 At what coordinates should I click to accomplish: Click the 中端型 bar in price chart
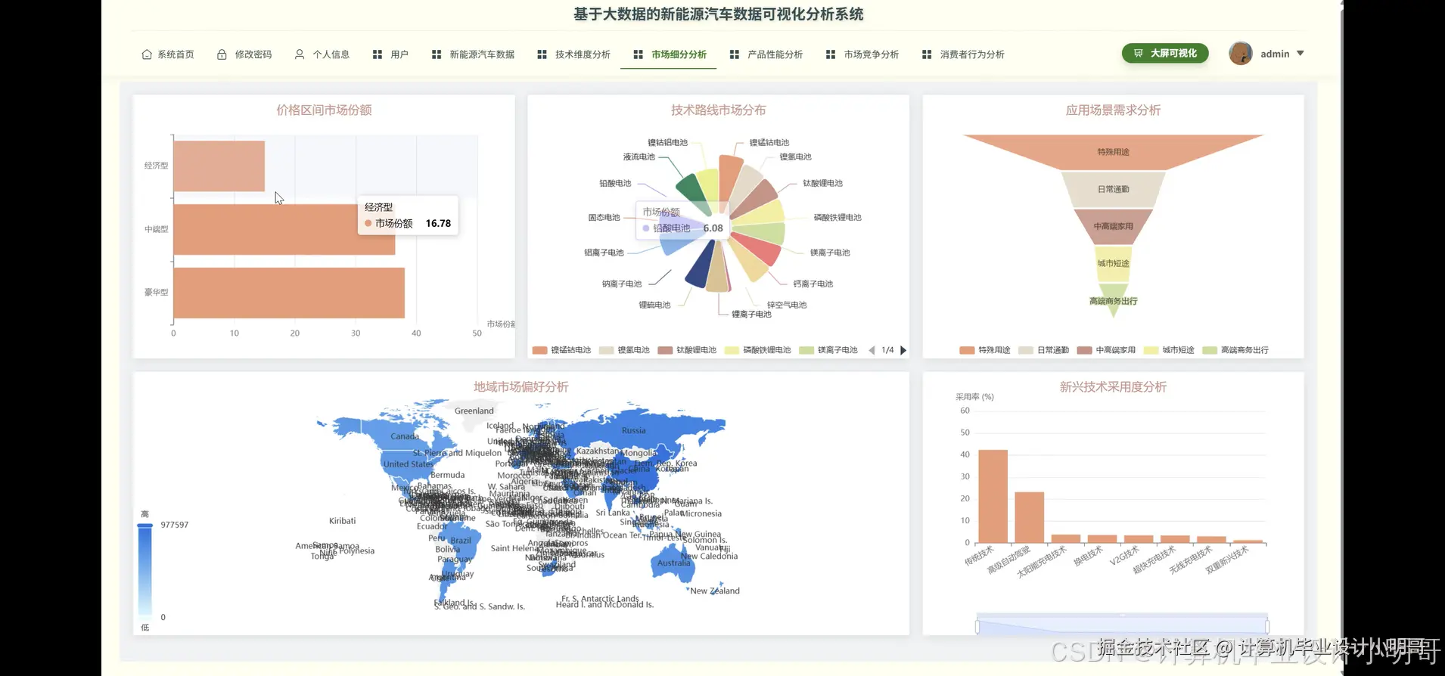284,229
